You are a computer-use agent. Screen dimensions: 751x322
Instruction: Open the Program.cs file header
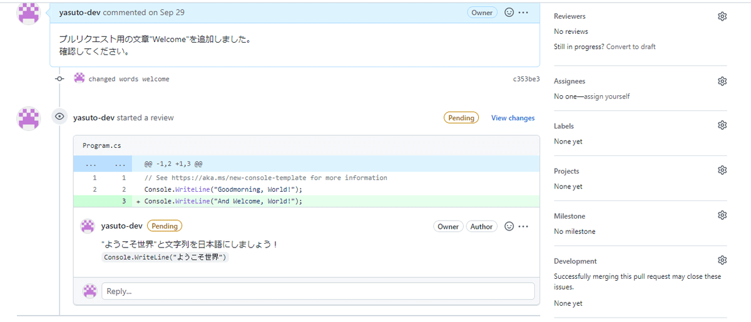coord(102,145)
